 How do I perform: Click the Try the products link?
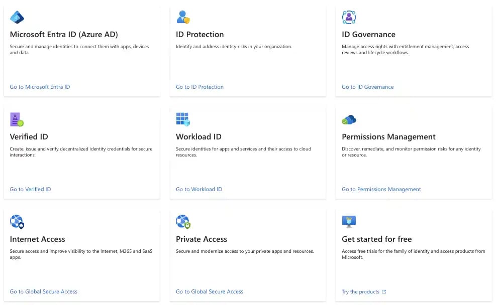360,292
